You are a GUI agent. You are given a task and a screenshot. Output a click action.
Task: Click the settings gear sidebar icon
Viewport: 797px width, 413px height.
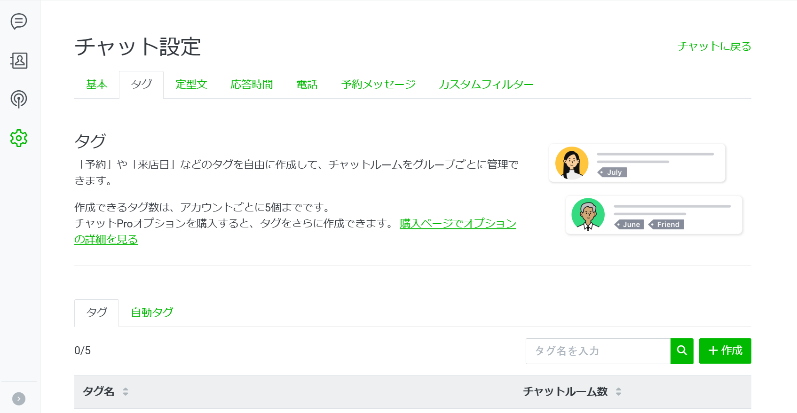(x=19, y=138)
